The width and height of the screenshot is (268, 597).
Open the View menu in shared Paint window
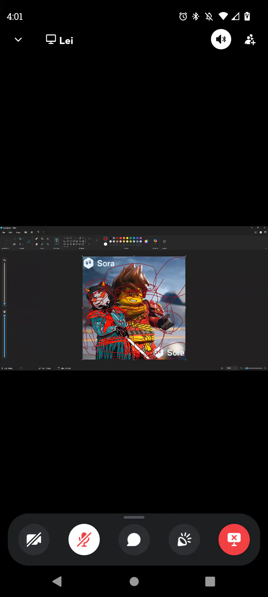(18, 232)
